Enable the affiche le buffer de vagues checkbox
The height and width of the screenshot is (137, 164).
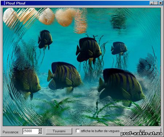[x=78, y=131]
